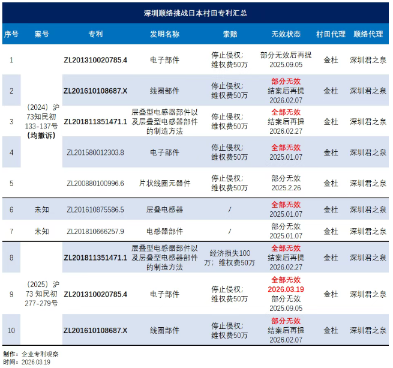Click 层叠型电感器部件 invention name in row 8
Viewport: 393px width, 368px height.
click(x=164, y=258)
